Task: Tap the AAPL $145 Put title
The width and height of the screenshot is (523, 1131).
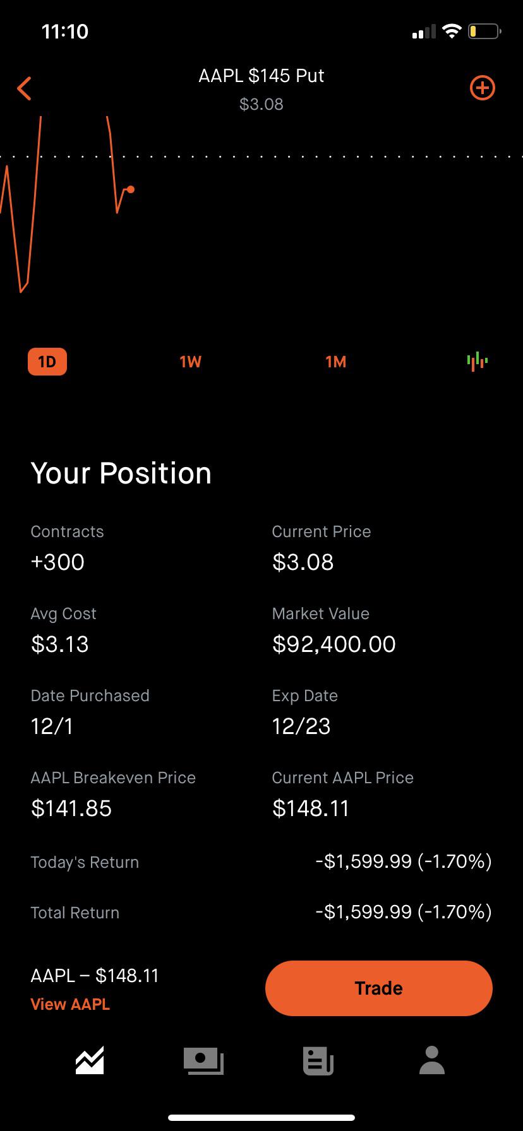Action: pyautogui.click(x=261, y=76)
